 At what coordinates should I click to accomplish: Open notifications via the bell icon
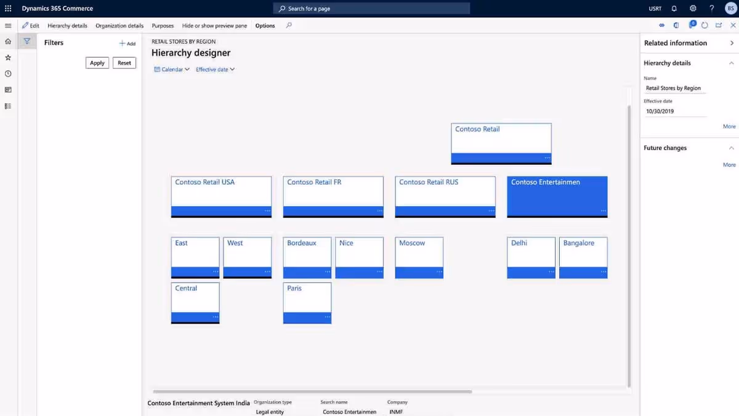coord(673,8)
